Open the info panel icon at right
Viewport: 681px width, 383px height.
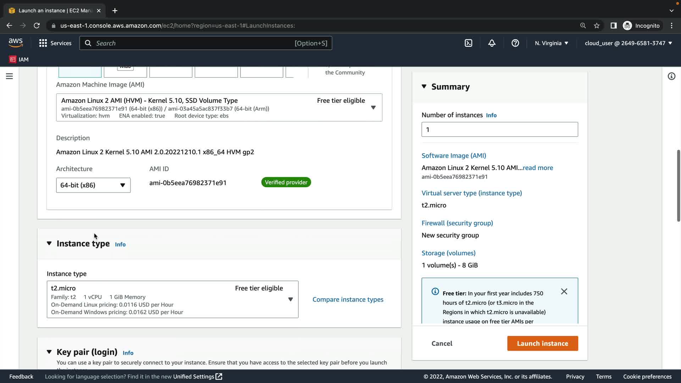click(671, 76)
